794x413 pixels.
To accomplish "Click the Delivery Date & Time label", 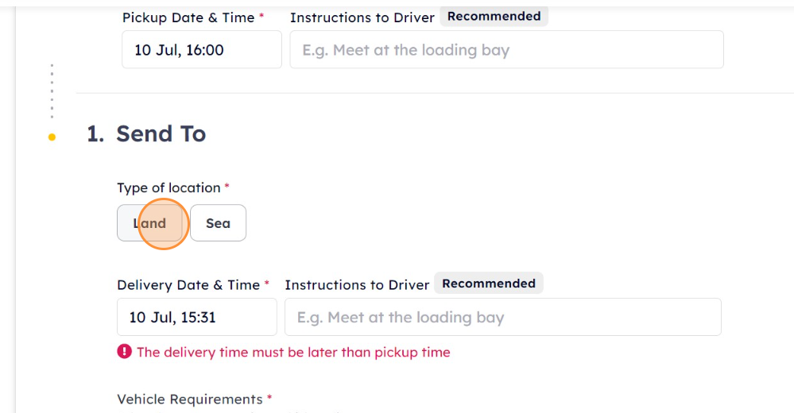I will (x=188, y=285).
